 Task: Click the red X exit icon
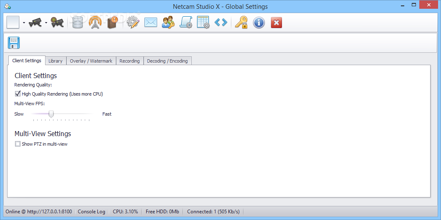click(276, 23)
